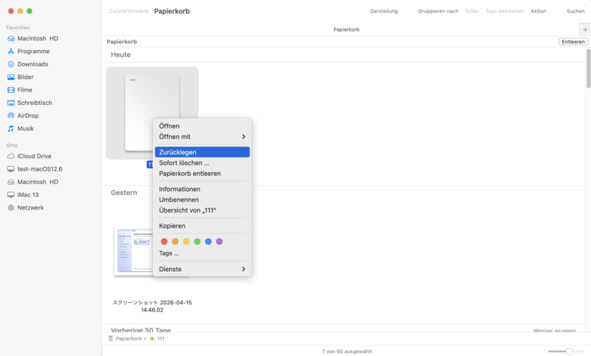Open iCloud Drive location
591x356 pixels.
tap(34, 156)
